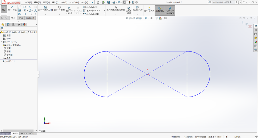Select the Circle sketch tool
Viewport: 258px width, 138px height.
pos(25,7)
